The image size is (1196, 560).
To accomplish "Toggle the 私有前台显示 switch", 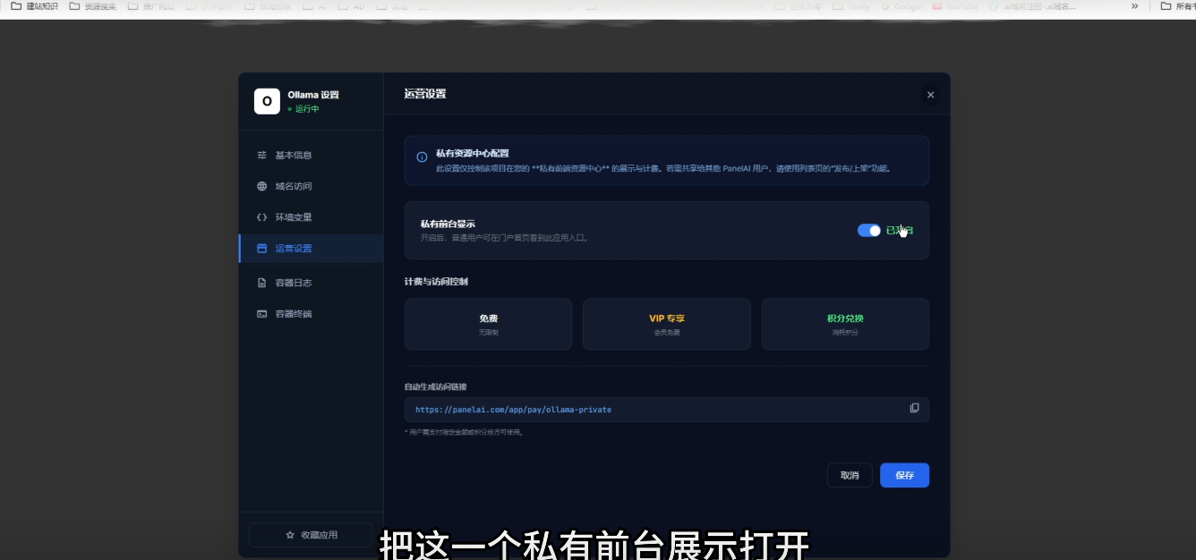I will pyautogui.click(x=869, y=231).
